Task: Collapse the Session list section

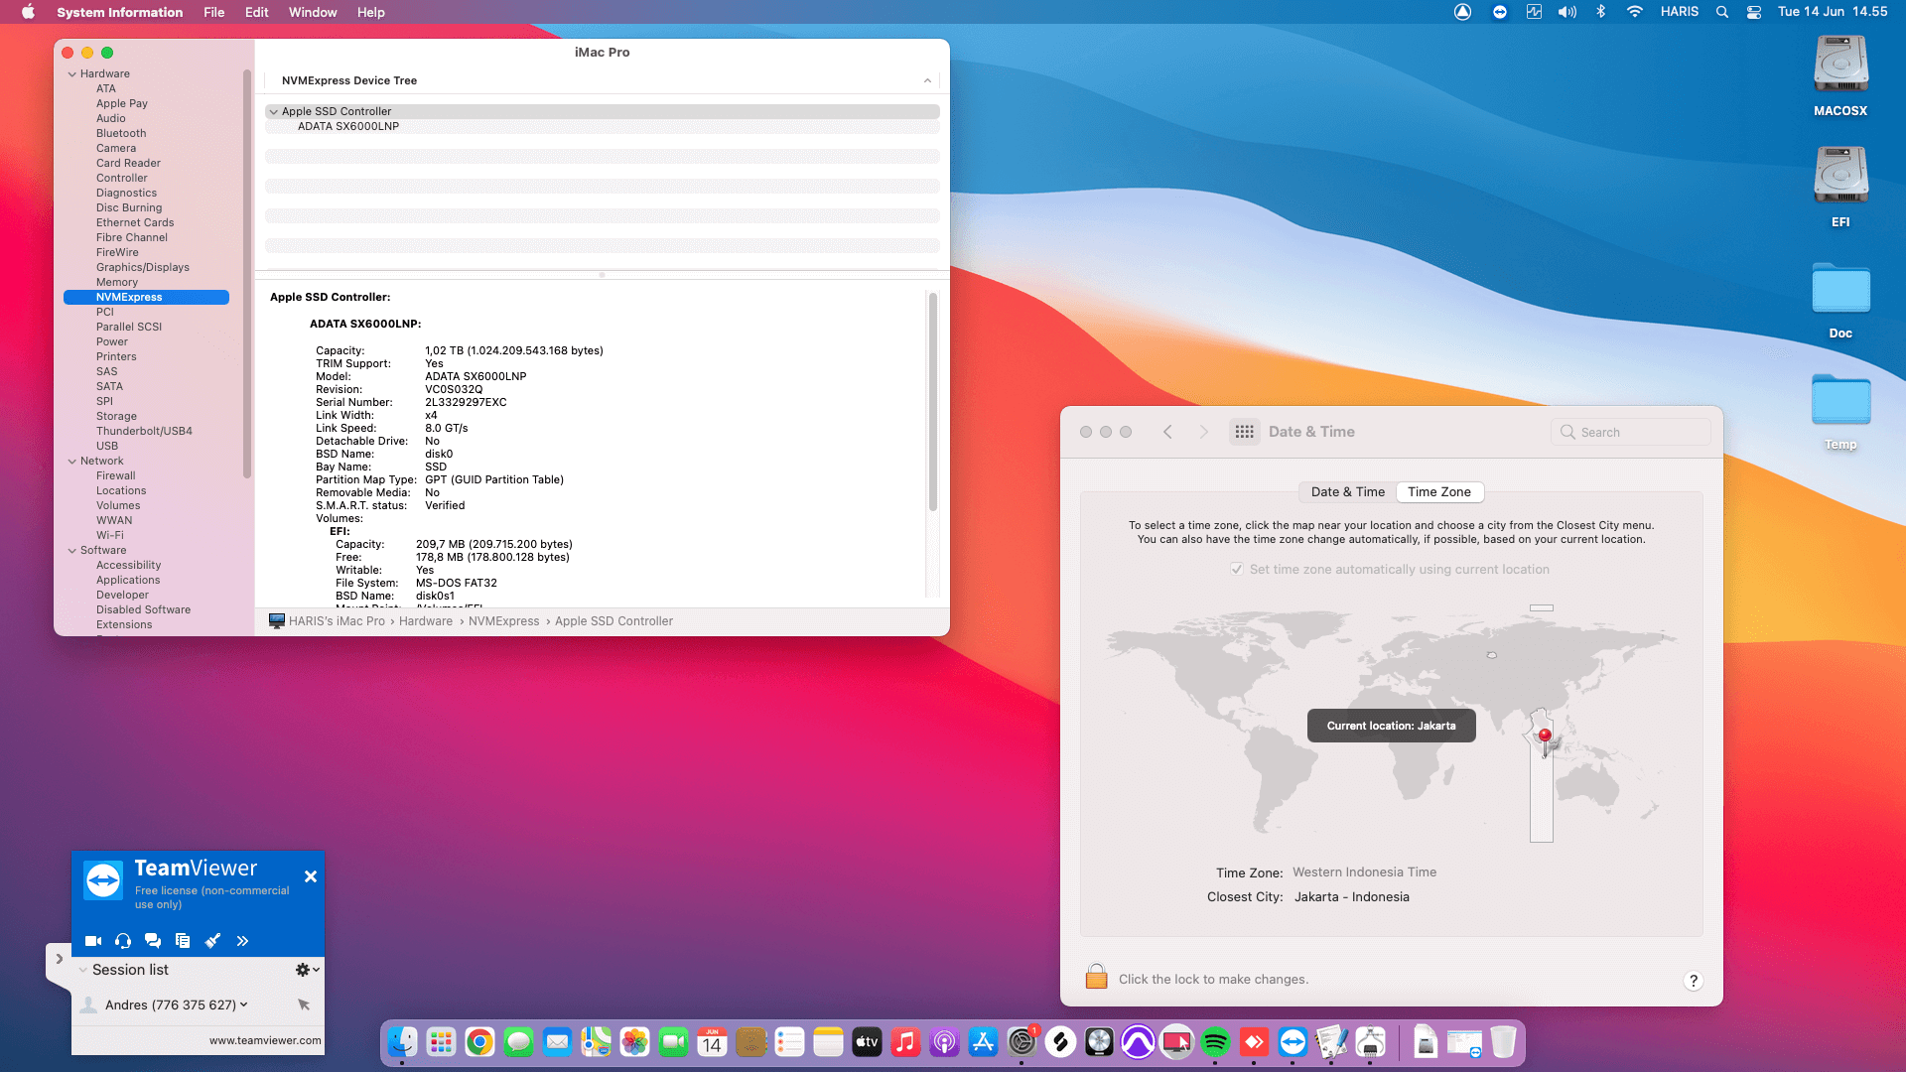Action: (x=83, y=970)
